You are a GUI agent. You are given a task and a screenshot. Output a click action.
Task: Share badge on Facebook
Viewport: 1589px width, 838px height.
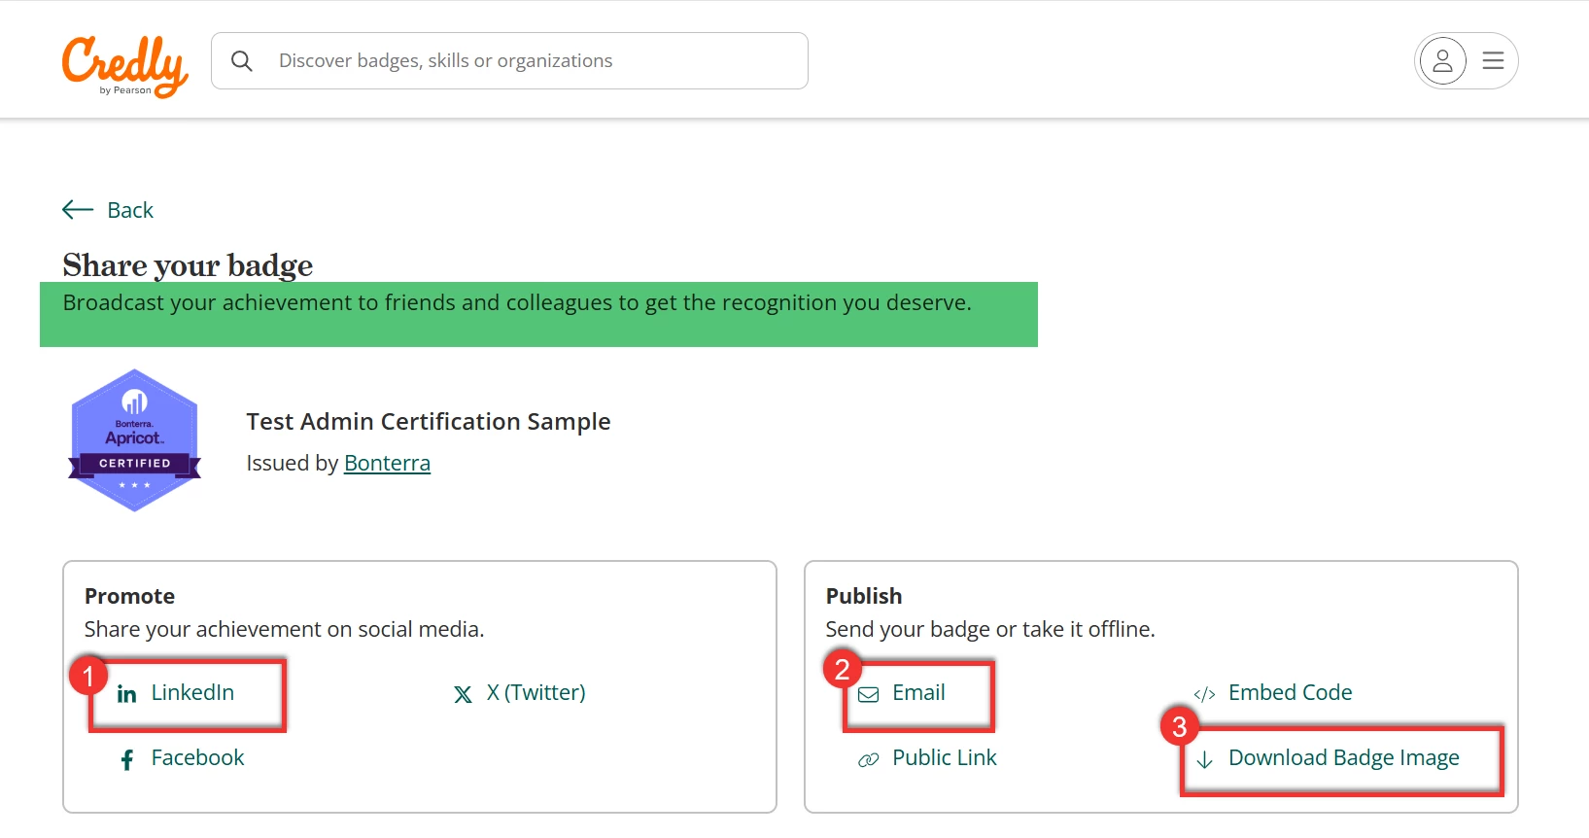point(197,757)
